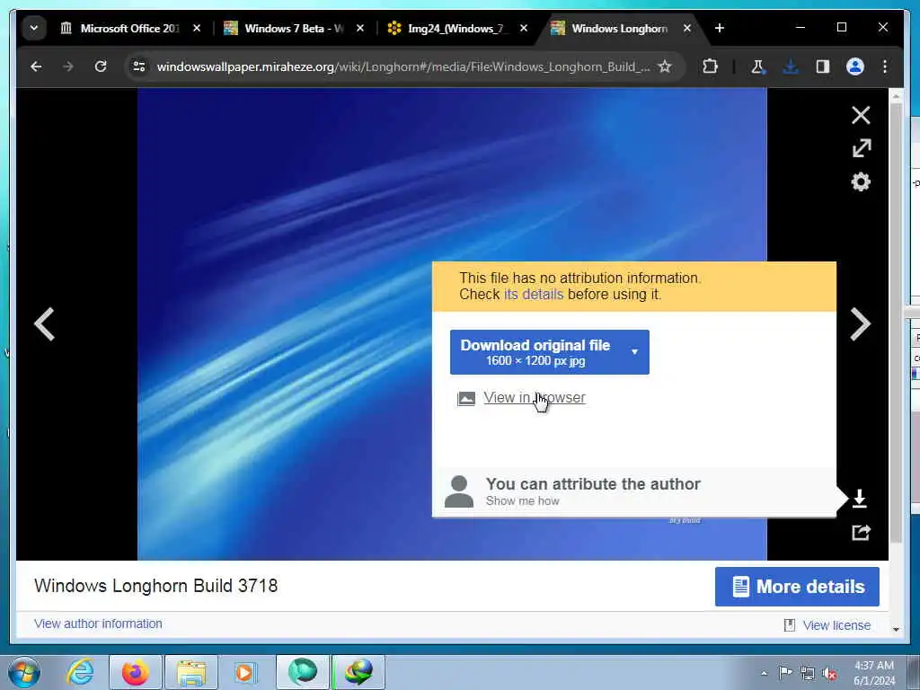Click the Action Center flag icon
Image resolution: width=920 pixels, height=690 pixels.
point(785,672)
